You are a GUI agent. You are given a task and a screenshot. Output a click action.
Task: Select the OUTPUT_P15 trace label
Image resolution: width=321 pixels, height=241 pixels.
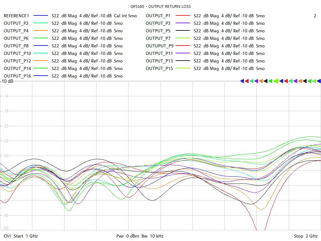tap(159, 69)
